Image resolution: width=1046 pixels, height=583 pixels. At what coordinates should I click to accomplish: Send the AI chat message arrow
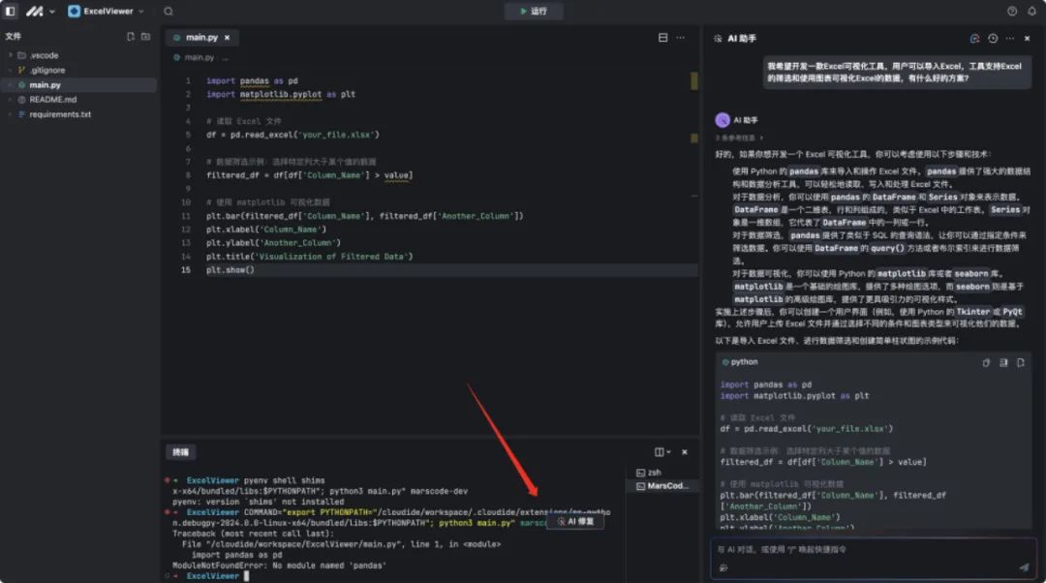[1024, 568]
